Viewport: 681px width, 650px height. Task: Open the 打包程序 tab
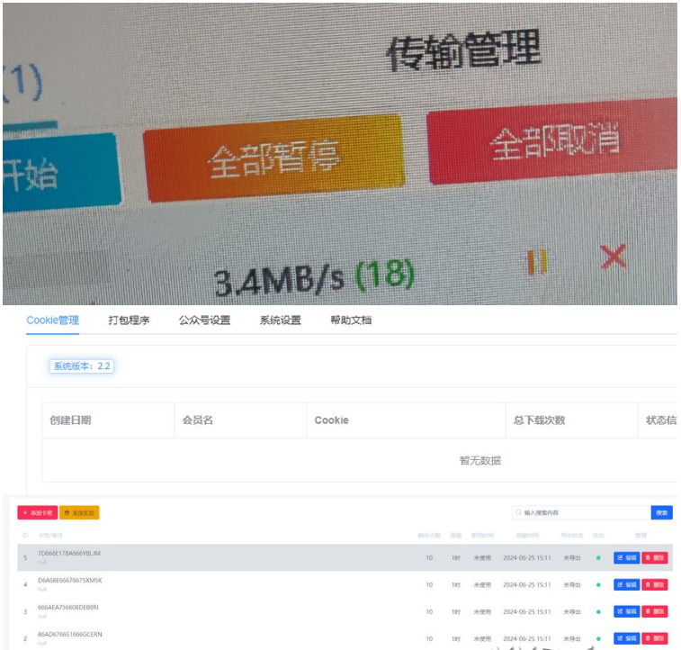point(129,320)
